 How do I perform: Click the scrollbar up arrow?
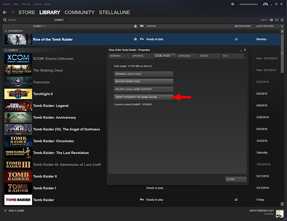(282, 32)
